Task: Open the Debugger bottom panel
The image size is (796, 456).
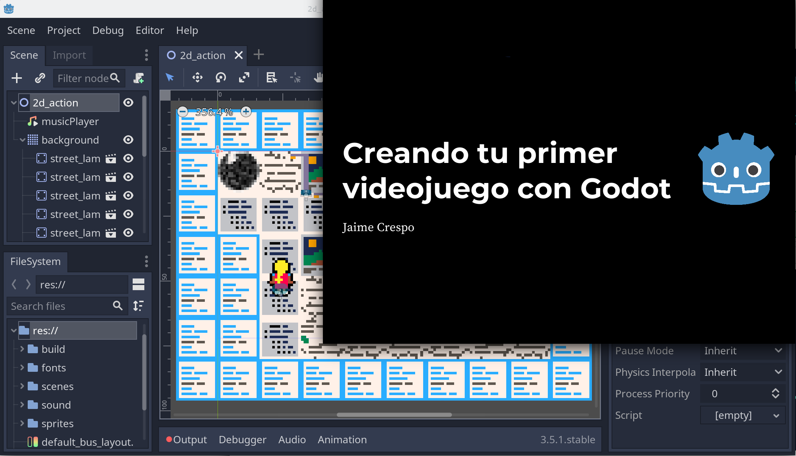Action: tap(242, 440)
